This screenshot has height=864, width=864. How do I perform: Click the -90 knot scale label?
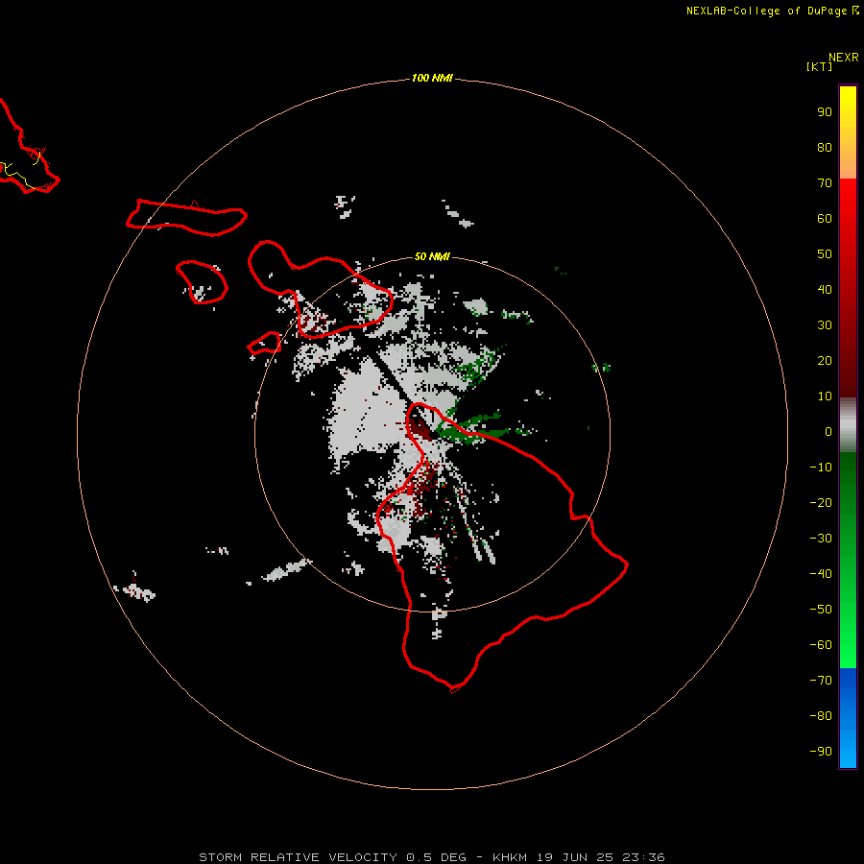pos(821,752)
